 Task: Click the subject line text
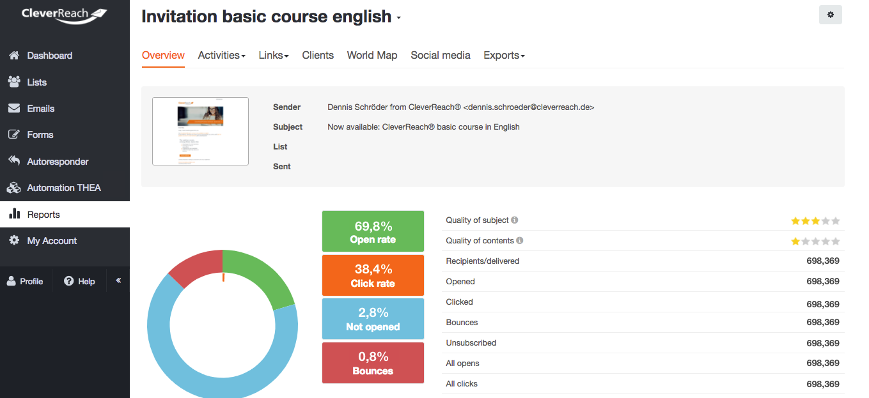click(423, 127)
